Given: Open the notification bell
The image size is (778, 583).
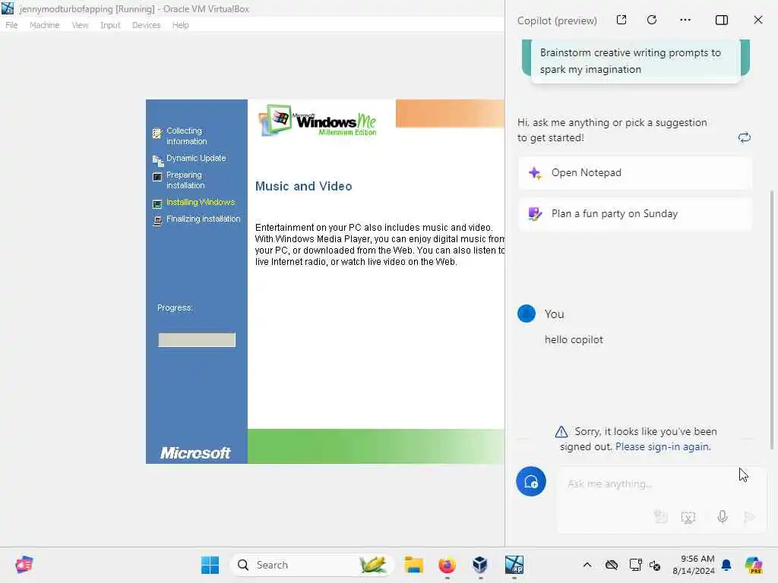Looking at the screenshot, I should 726,565.
